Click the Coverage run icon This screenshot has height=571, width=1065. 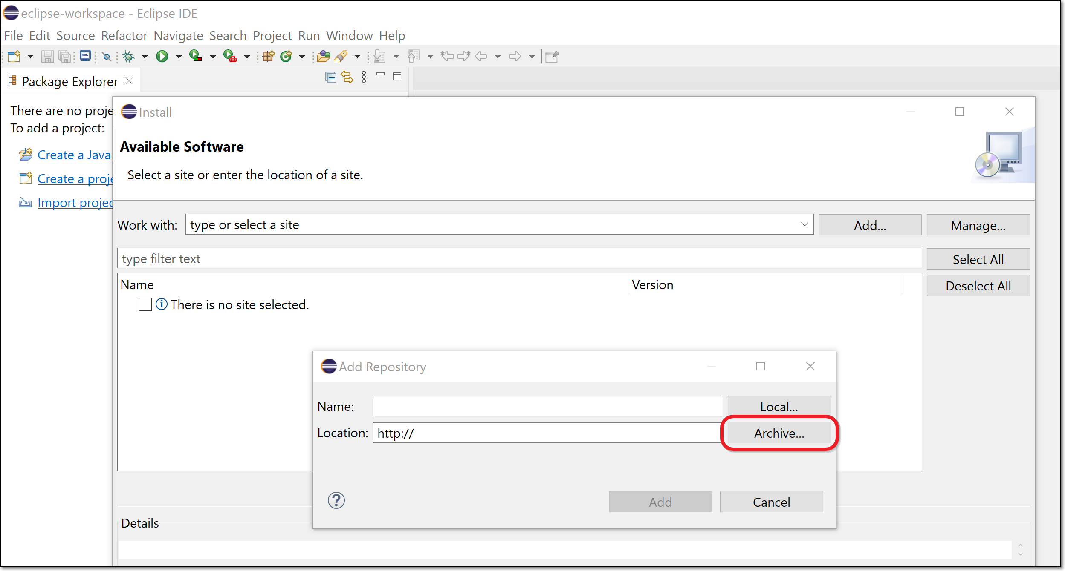[x=196, y=56]
